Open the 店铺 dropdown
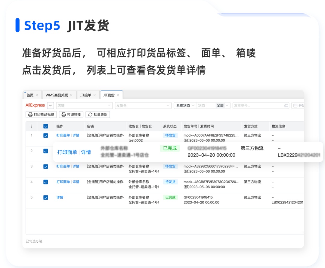The image size is (325, 268). point(84,106)
